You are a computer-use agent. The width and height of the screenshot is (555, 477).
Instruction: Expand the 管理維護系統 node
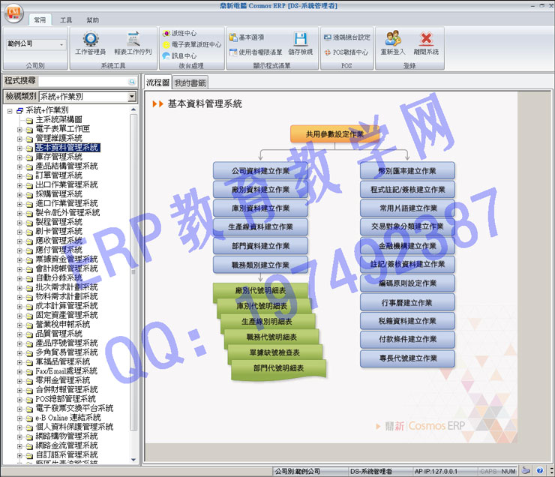point(19,139)
